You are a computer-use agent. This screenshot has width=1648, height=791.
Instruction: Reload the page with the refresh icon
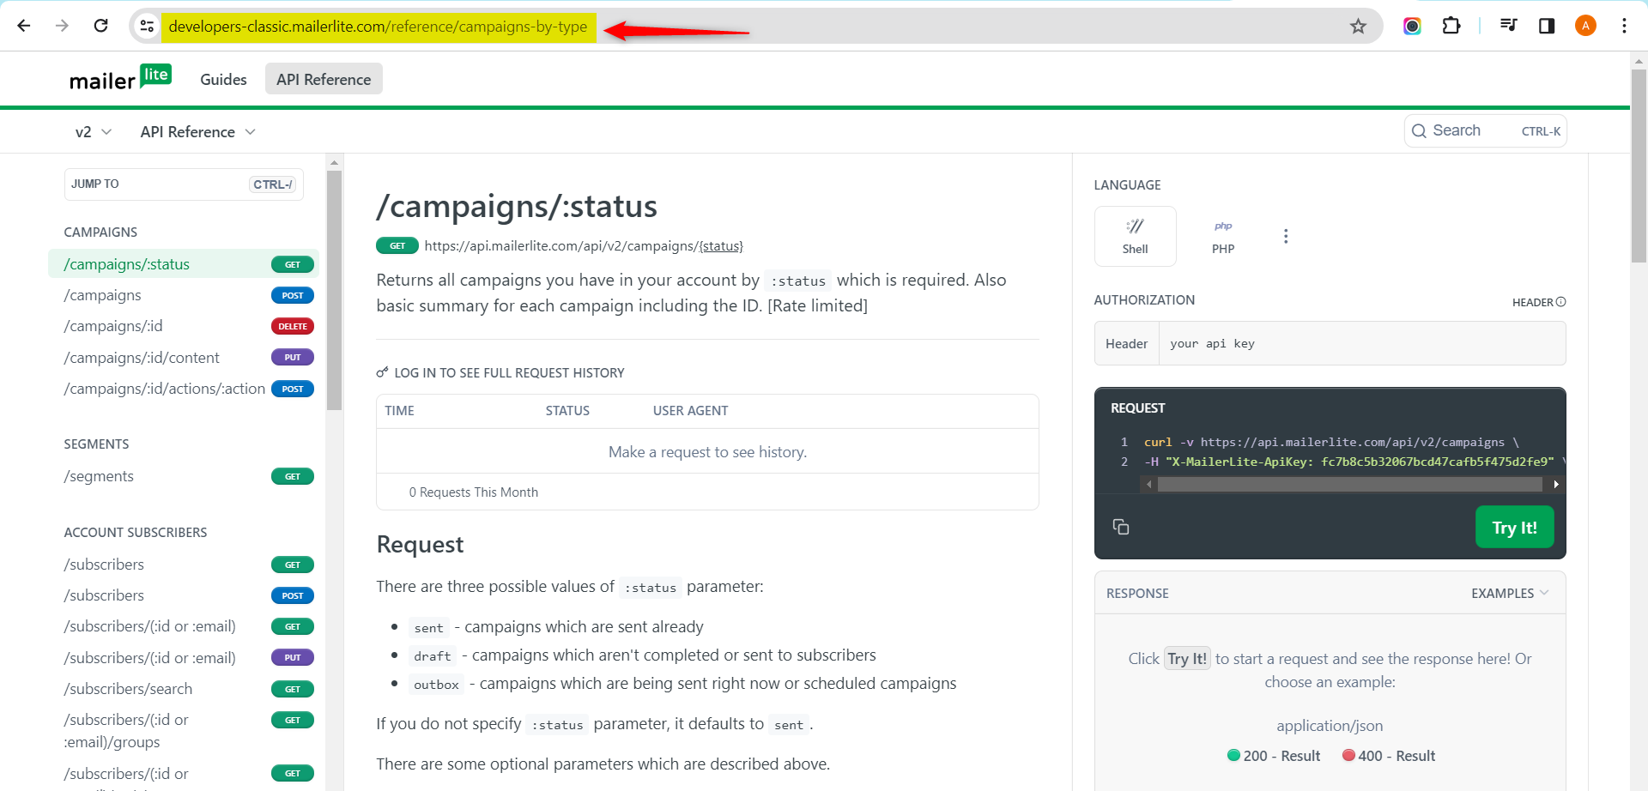tap(100, 26)
